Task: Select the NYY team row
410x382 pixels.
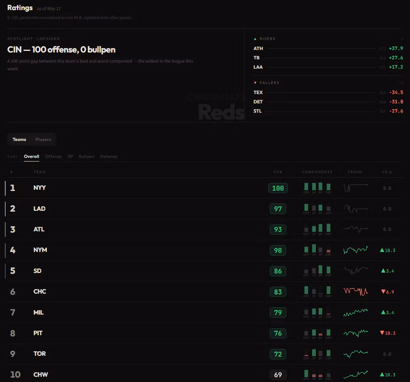Action: click(203, 188)
